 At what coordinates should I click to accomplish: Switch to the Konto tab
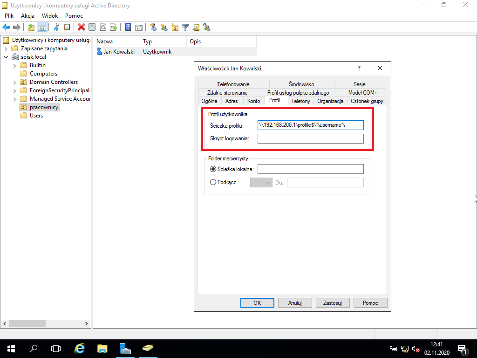(254, 101)
